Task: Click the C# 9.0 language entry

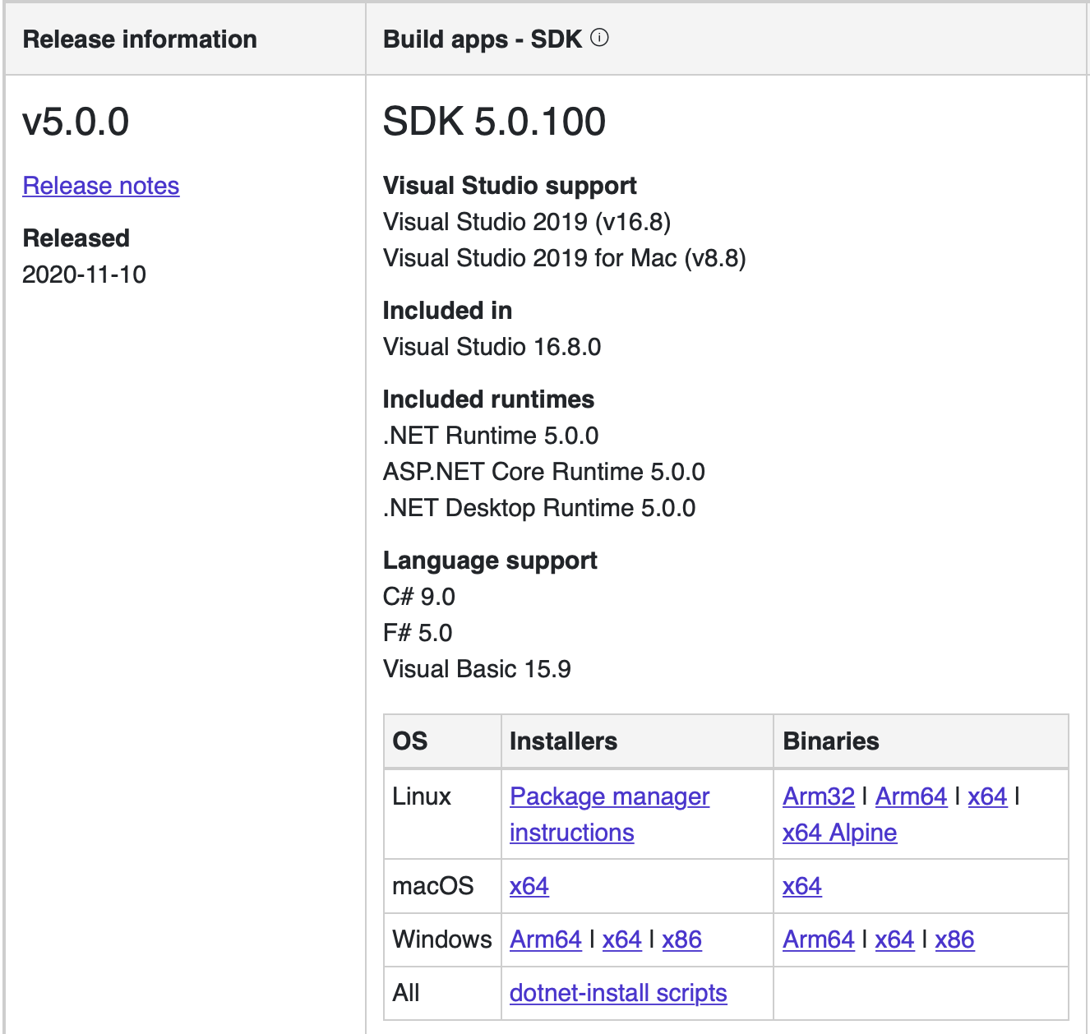Action: [419, 597]
